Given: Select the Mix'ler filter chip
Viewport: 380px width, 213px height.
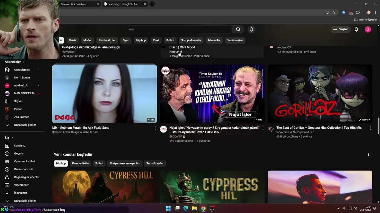Looking at the screenshot, I should [88, 40].
